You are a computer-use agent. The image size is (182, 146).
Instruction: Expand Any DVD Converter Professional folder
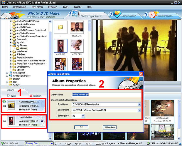tap(11, 30)
